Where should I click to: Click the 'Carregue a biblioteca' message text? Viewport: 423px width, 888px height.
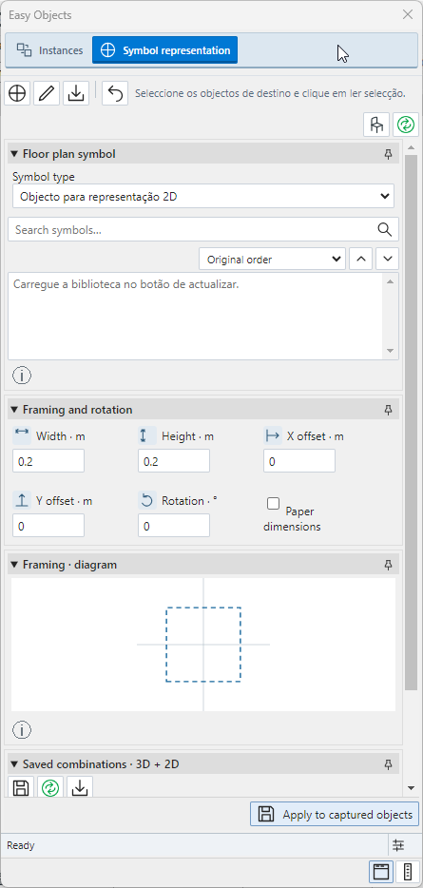(x=125, y=284)
